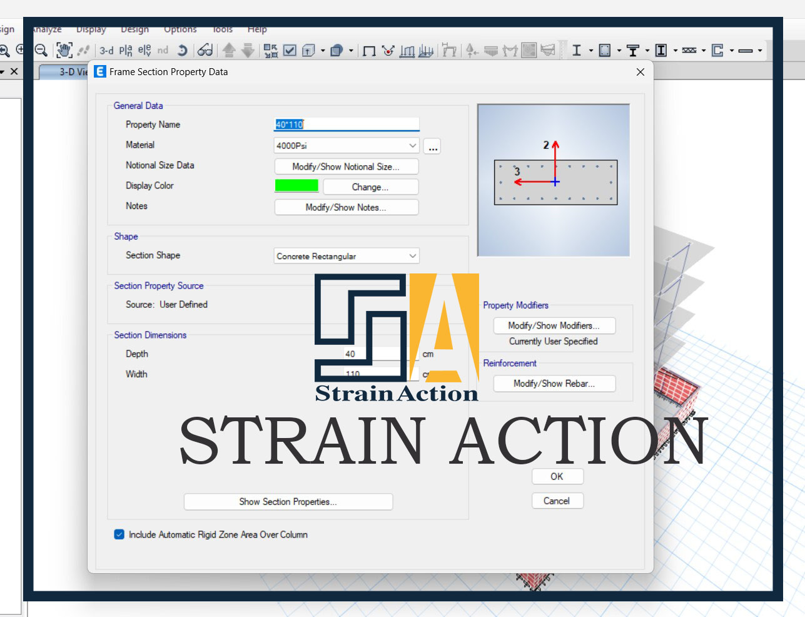Screen dimensions: 805x617
Task: Click Modify/Show Rebar button
Action: point(554,384)
